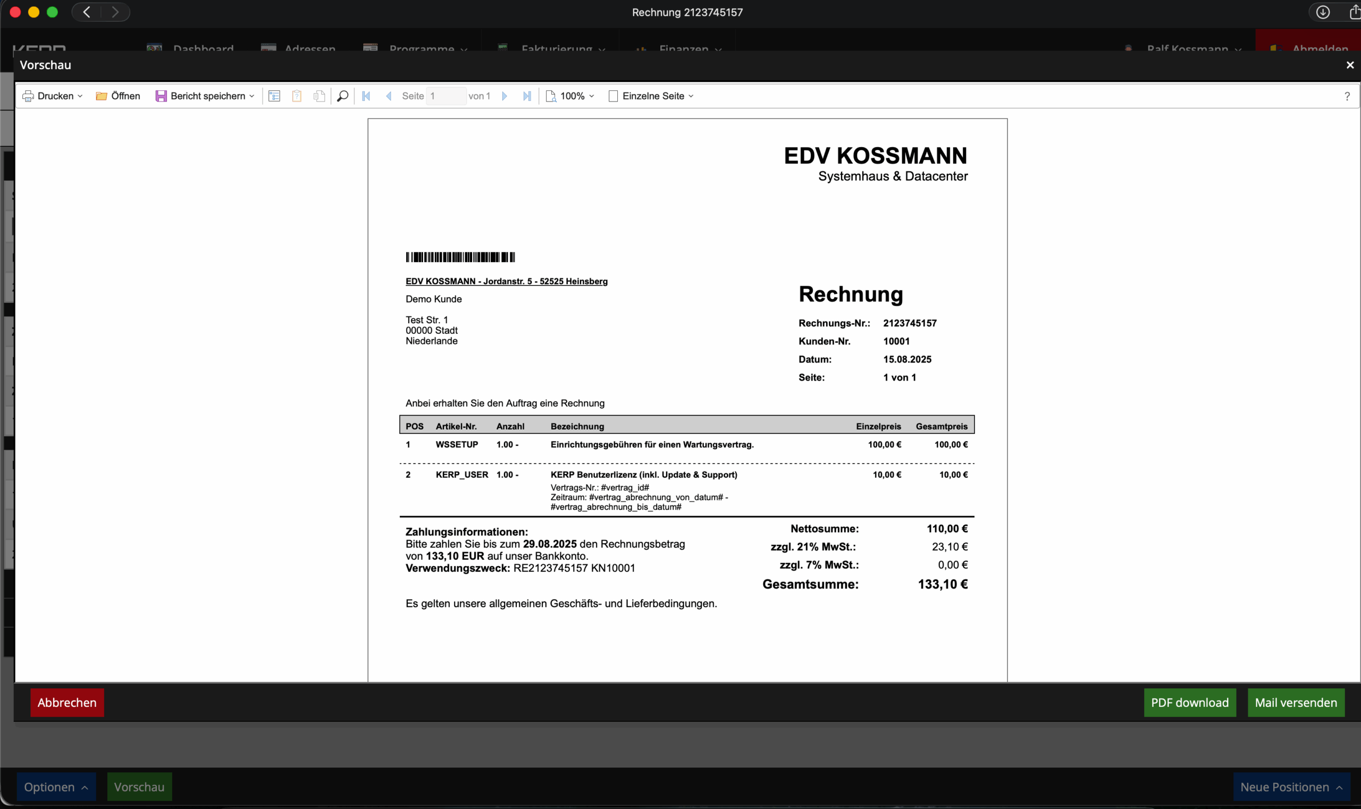Go back with browser back arrow
Image resolution: width=1361 pixels, height=809 pixels.
click(x=87, y=12)
